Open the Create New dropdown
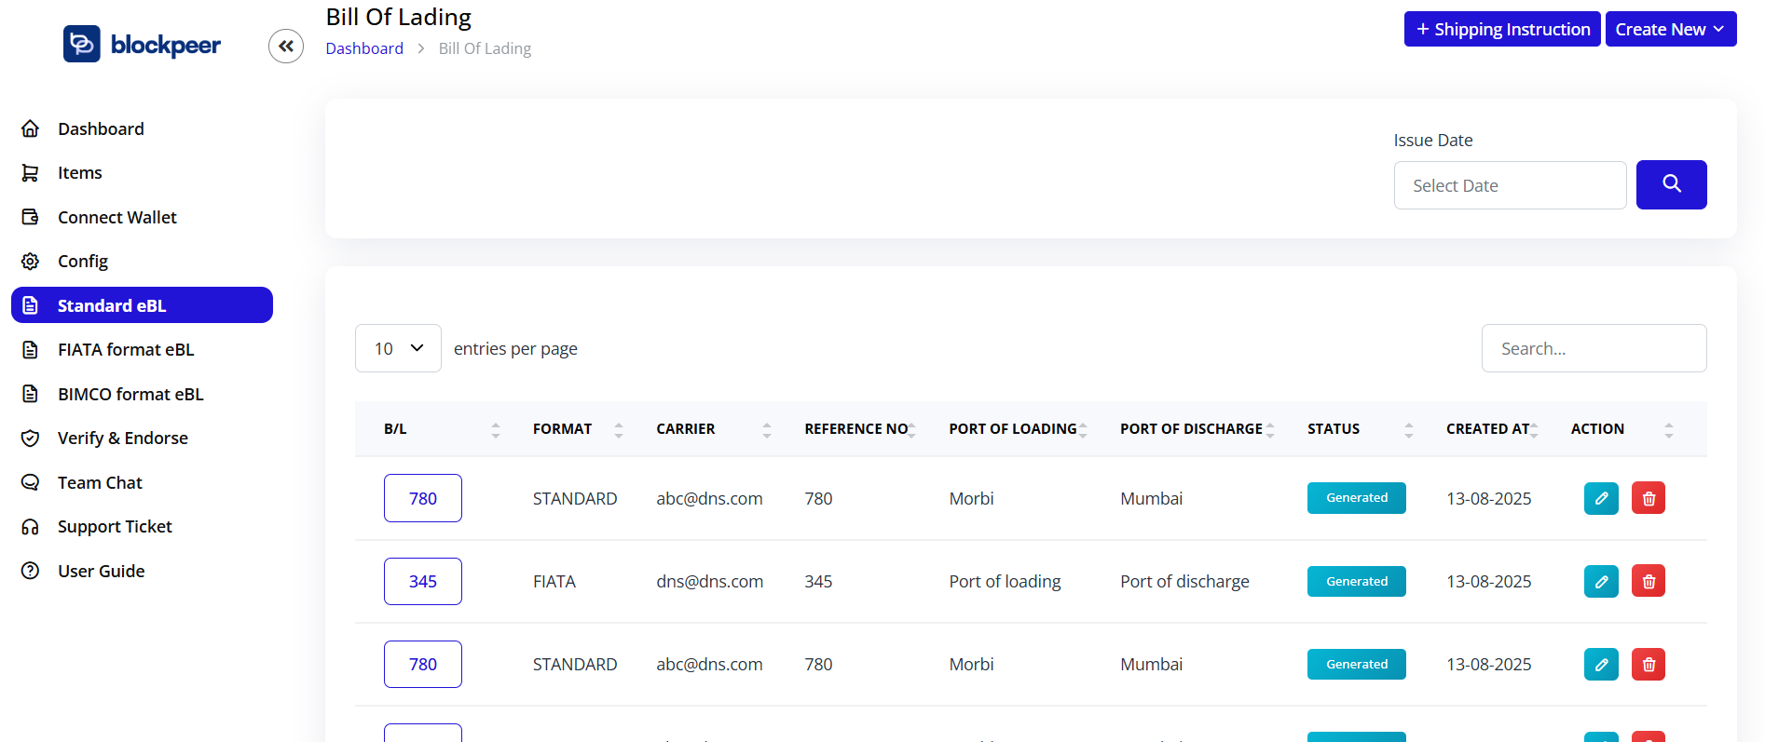This screenshot has width=1765, height=742. tap(1670, 29)
